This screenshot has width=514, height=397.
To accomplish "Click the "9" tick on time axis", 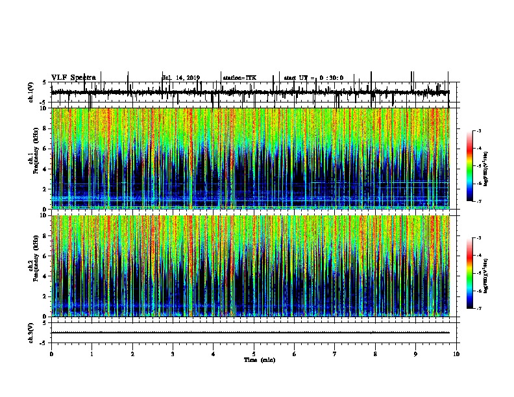I will click(x=415, y=354).
